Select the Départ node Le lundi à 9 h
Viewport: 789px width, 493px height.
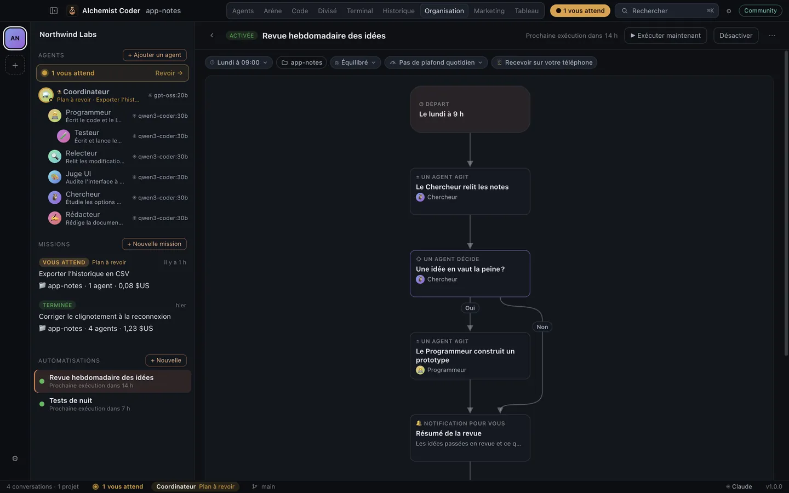coord(470,109)
